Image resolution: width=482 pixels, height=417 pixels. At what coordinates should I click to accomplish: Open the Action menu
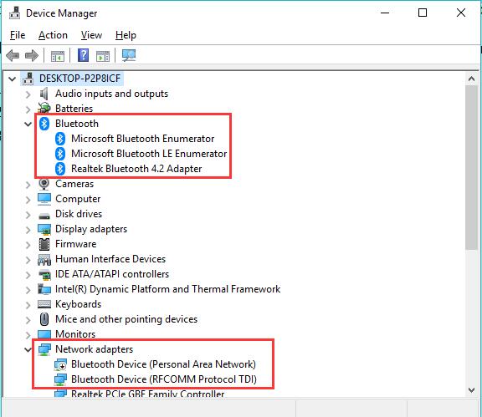click(x=53, y=35)
